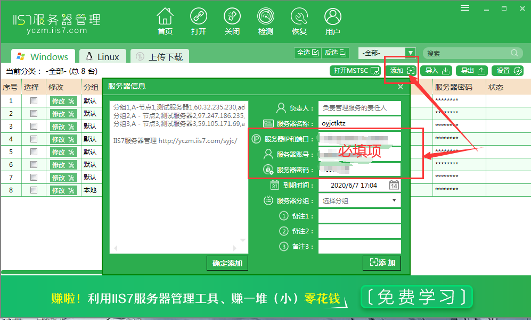This screenshot has height=320, width=531.
Task: Open the 设置 settings button
Action: (508, 71)
